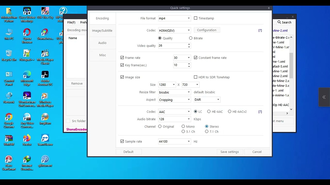Open the Aspect Cropping dropdown
The image size is (330, 185).
(174, 100)
